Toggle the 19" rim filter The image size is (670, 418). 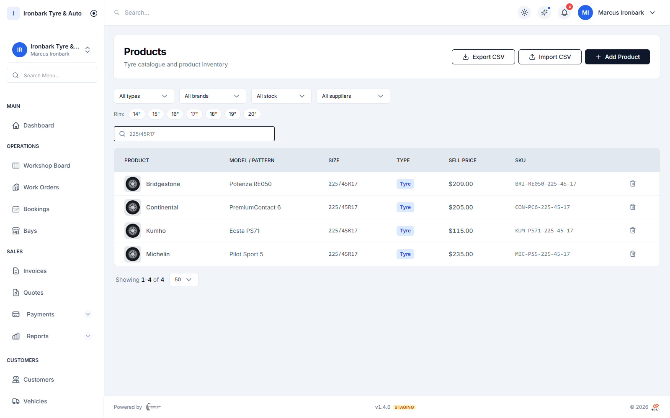(232, 114)
